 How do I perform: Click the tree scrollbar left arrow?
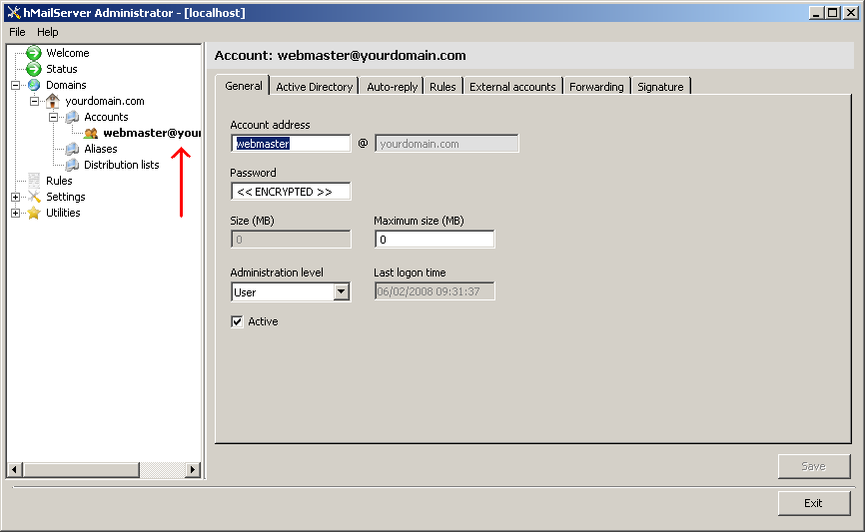[x=15, y=470]
